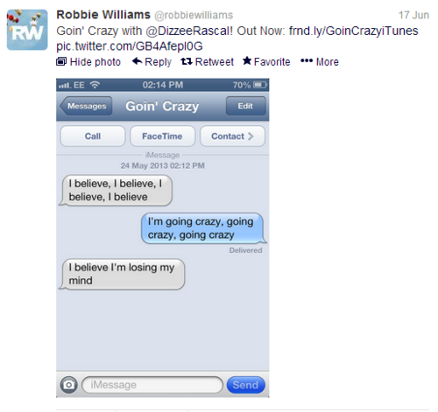438x412 pixels.
Task: Click the Retweet arrows icon
Action: pos(187,61)
